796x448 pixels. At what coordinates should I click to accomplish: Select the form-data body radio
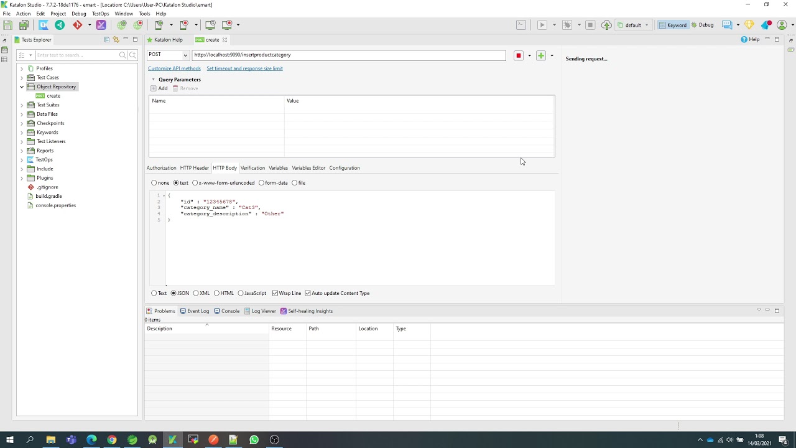tap(261, 183)
